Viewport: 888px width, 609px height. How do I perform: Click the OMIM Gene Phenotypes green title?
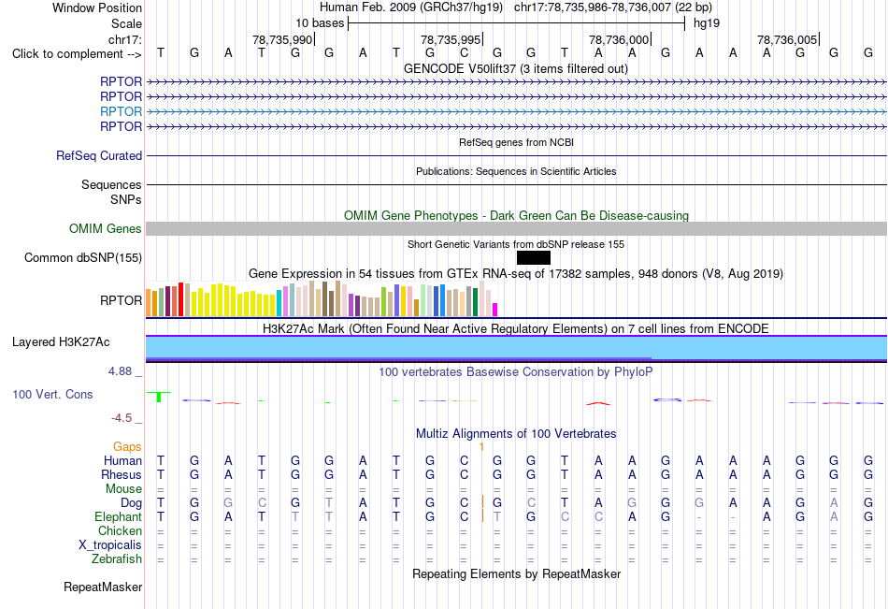(516, 215)
